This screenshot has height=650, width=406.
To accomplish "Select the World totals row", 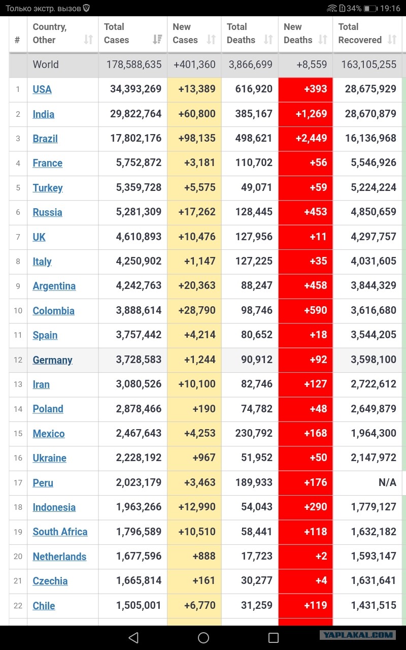I will click(x=206, y=64).
